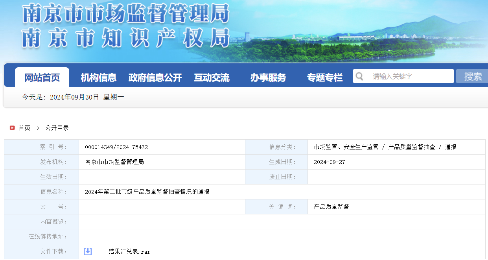Open the 专题专栏 navigation item
The image size is (488, 260).
coord(325,78)
